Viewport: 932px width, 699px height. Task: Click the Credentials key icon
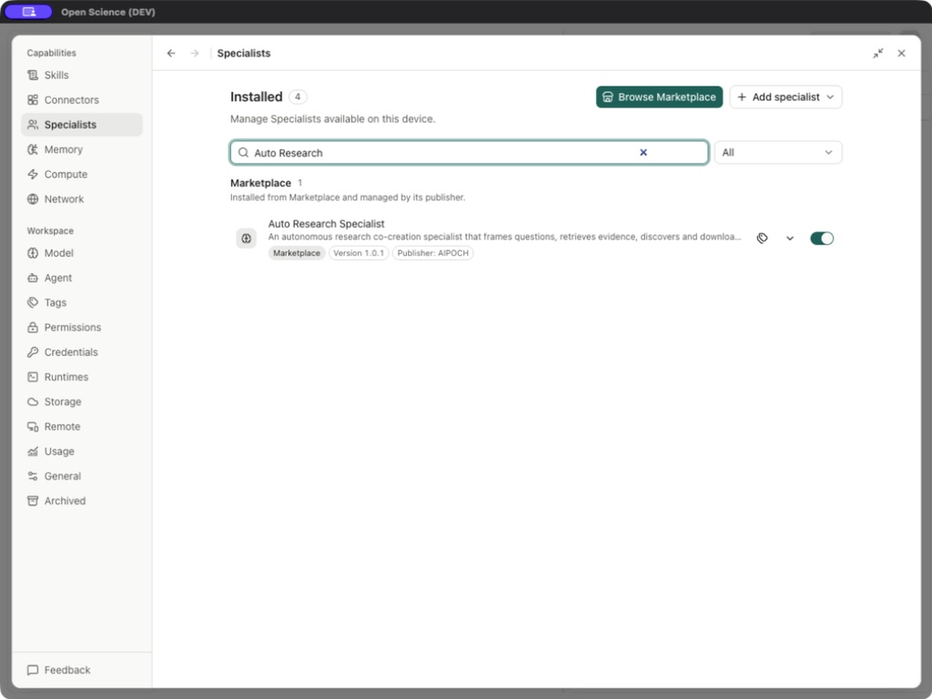click(33, 352)
